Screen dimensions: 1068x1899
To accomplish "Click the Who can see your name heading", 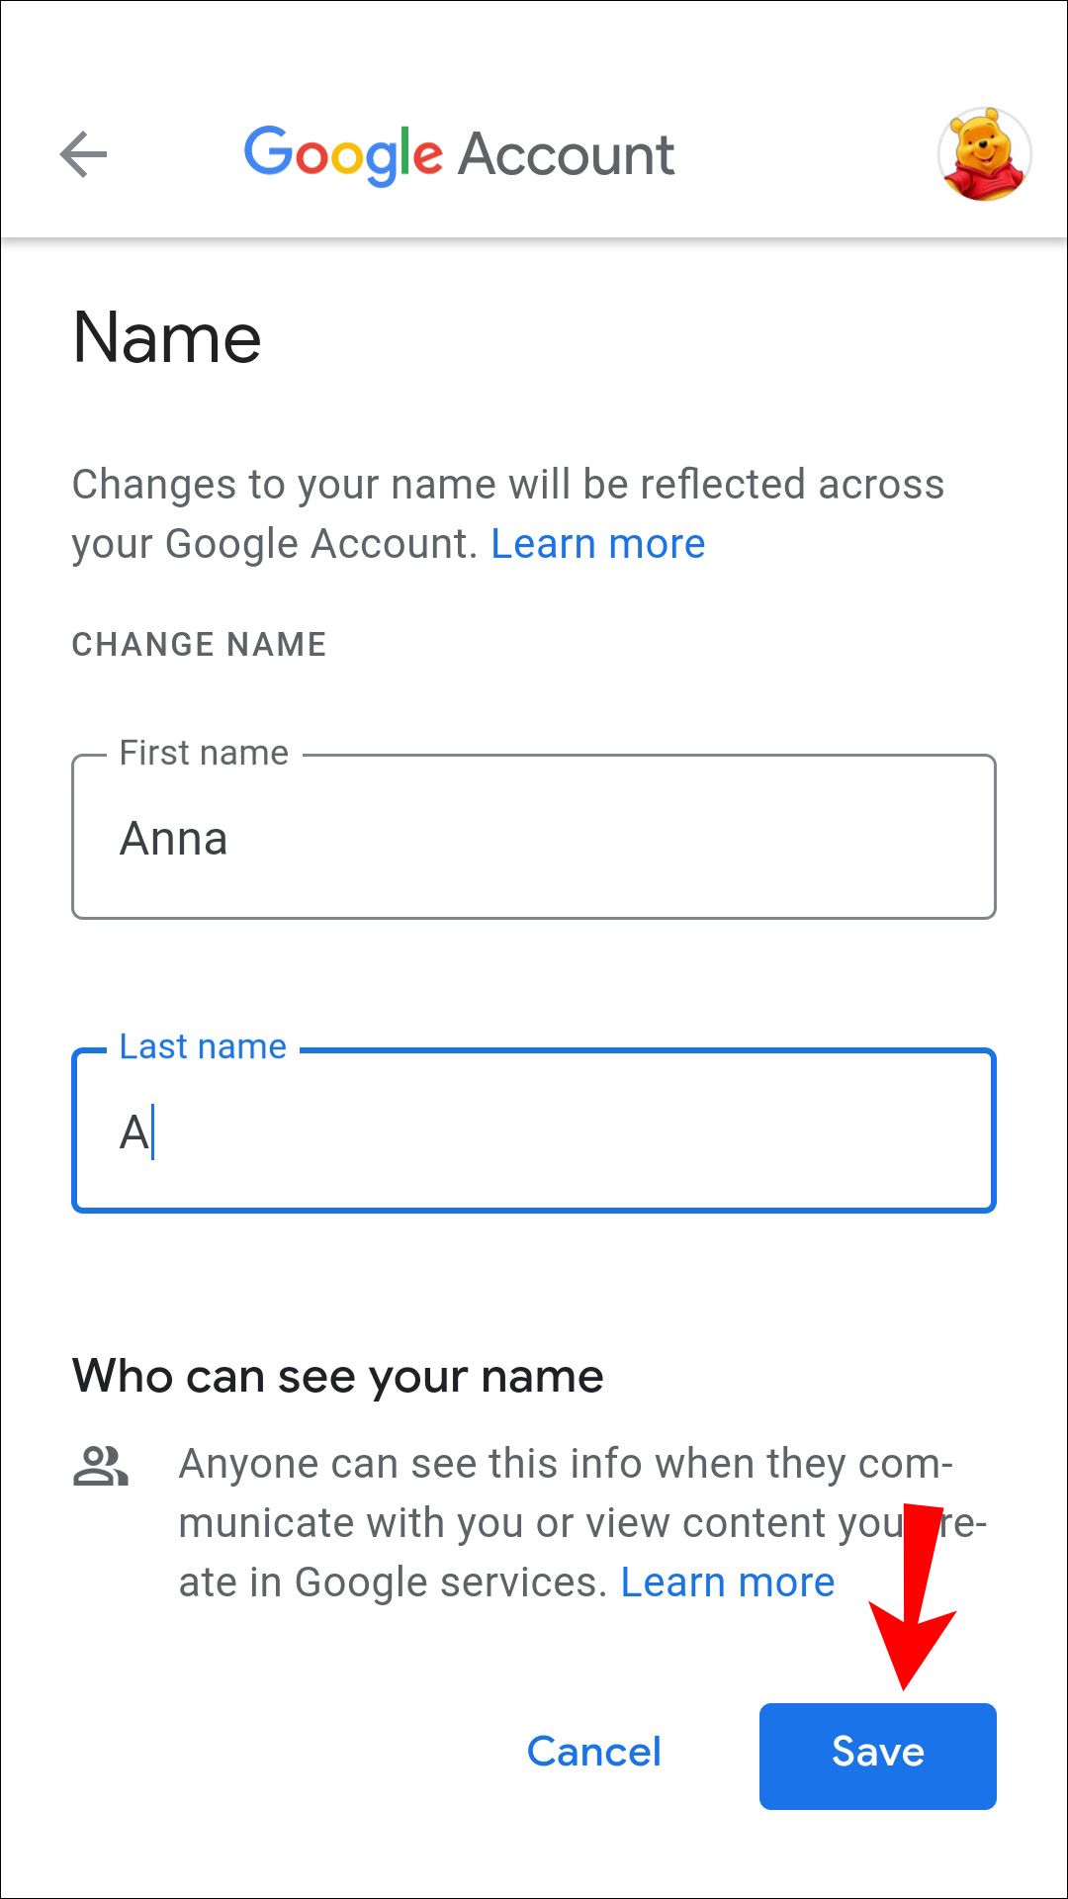I will (337, 1376).
